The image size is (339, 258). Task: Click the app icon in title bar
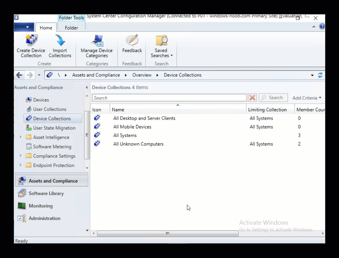(17, 17)
